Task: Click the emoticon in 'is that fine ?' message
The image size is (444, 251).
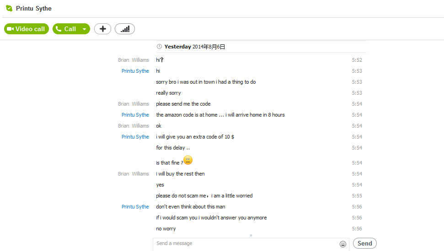Action: 188,160
